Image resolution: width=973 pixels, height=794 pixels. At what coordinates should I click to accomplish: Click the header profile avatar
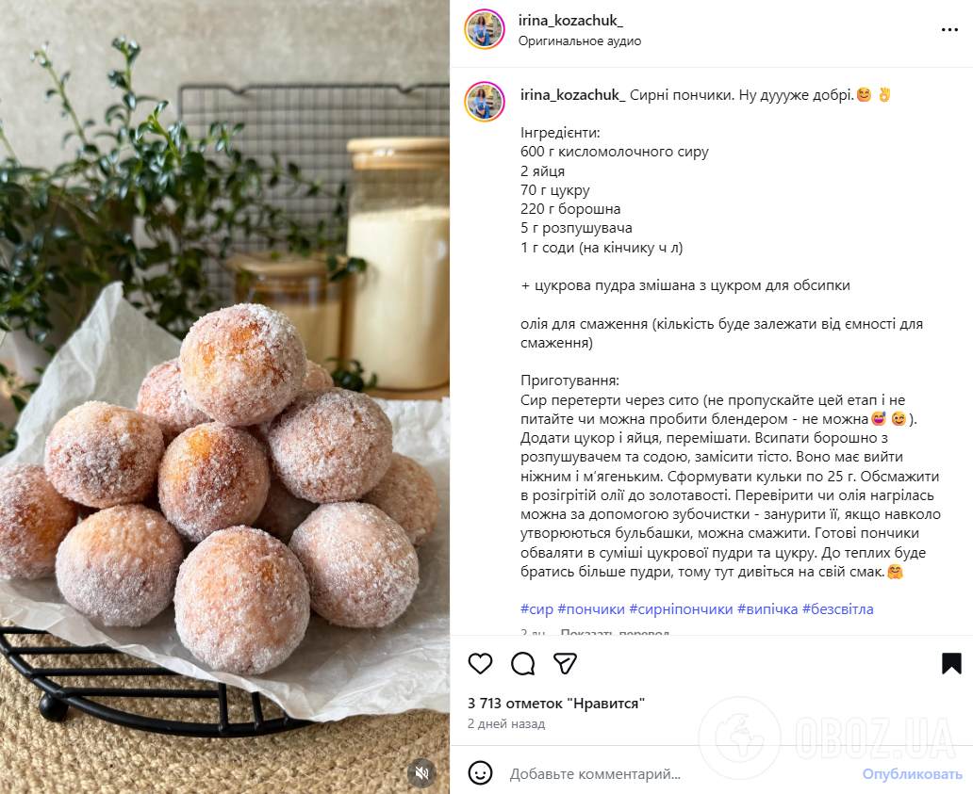point(484,28)
